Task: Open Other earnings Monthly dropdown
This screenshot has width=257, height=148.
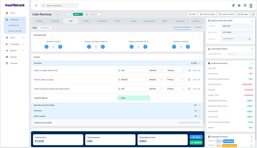Action: [x=156, y=89]
